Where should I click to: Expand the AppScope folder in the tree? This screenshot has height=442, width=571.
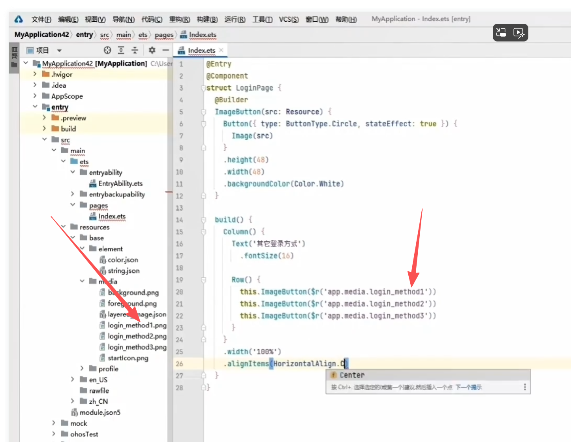35,96
